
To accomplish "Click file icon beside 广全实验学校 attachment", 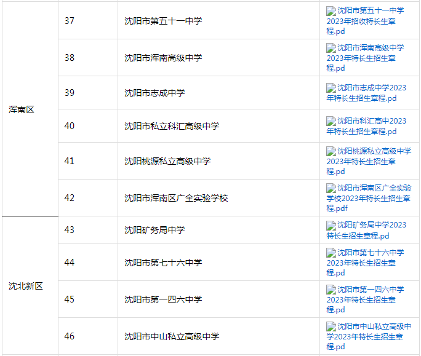I will pos(331,188).
